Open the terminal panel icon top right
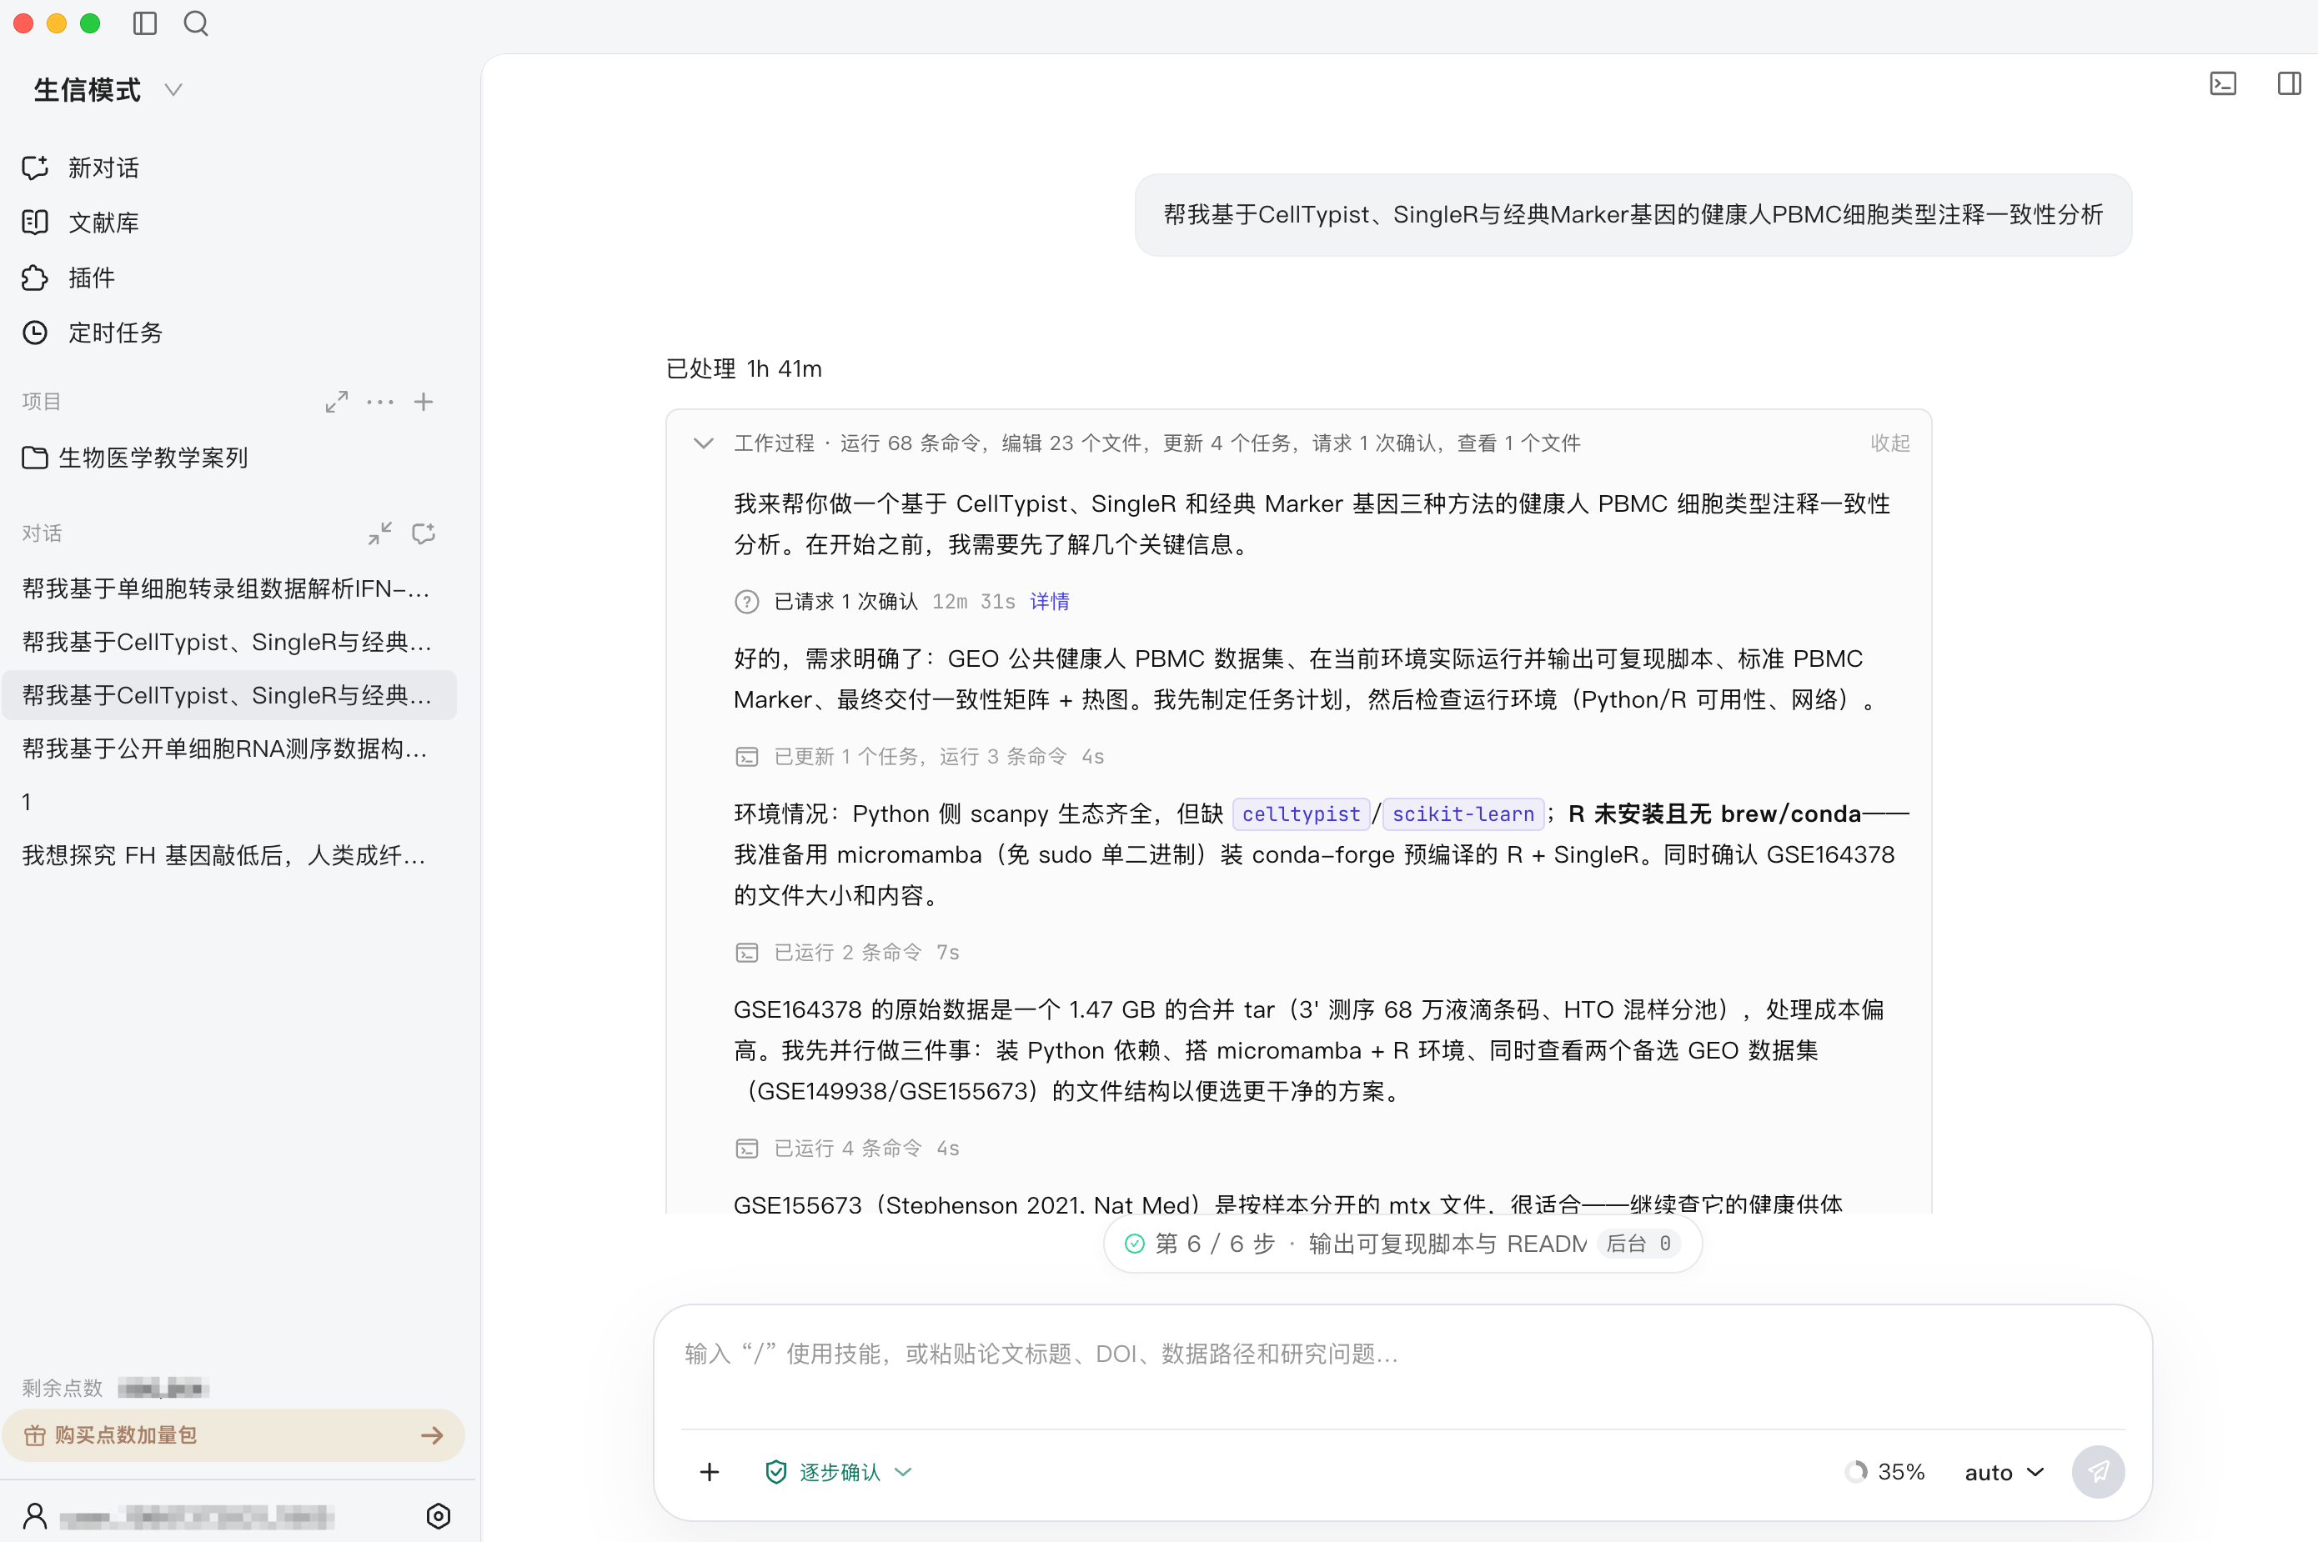2318x1542 pixels. pos(2224,83)
